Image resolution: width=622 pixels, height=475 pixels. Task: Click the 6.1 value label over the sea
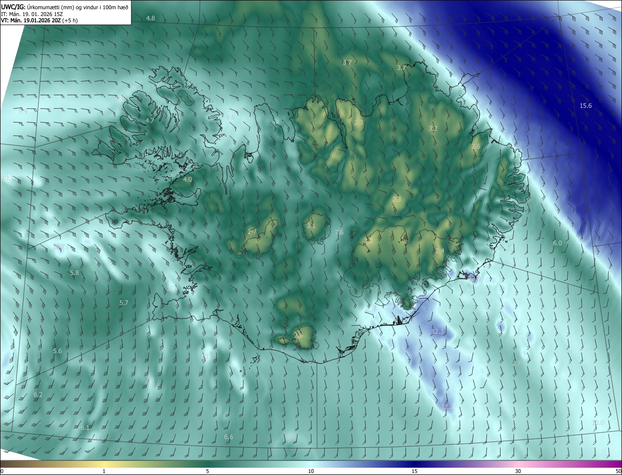85,428
